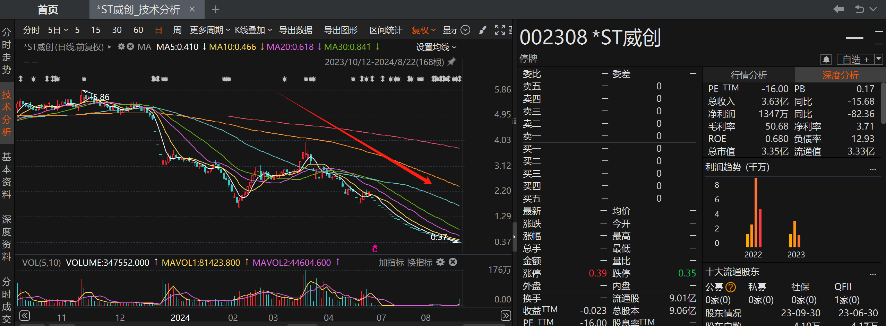Expand the *ST威创(日线,前复权) title arrow
Image resolution: width=886 pixels, height=326 pixels.
click(x=110, y=47)
